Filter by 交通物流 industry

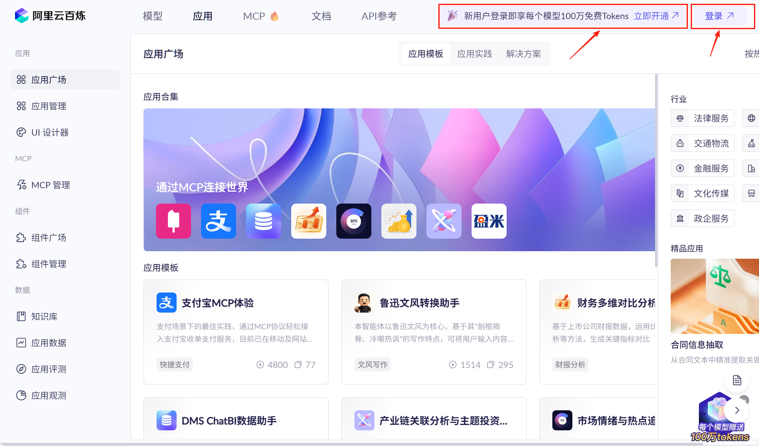703,143
